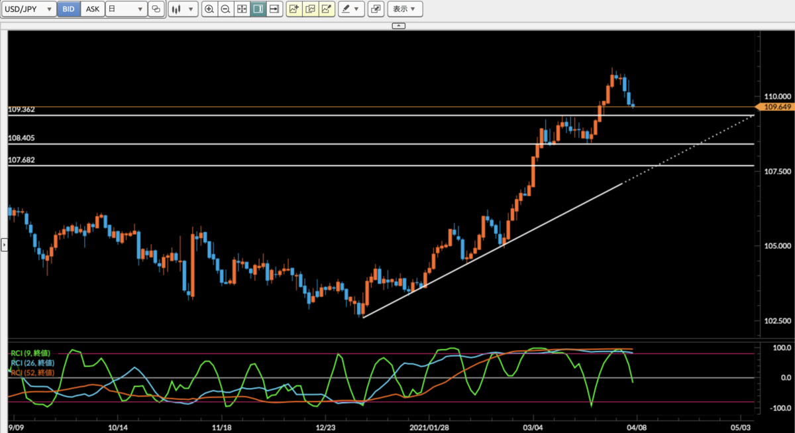Screen dimensions: 795x433
Task: Click the 03/04 date axis label
Action: 533,426
